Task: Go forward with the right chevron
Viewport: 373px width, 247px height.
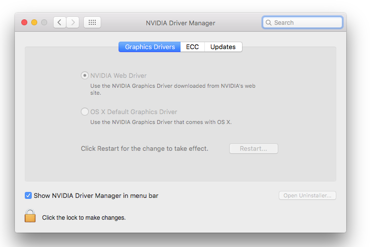Action: tap(73, 22)
